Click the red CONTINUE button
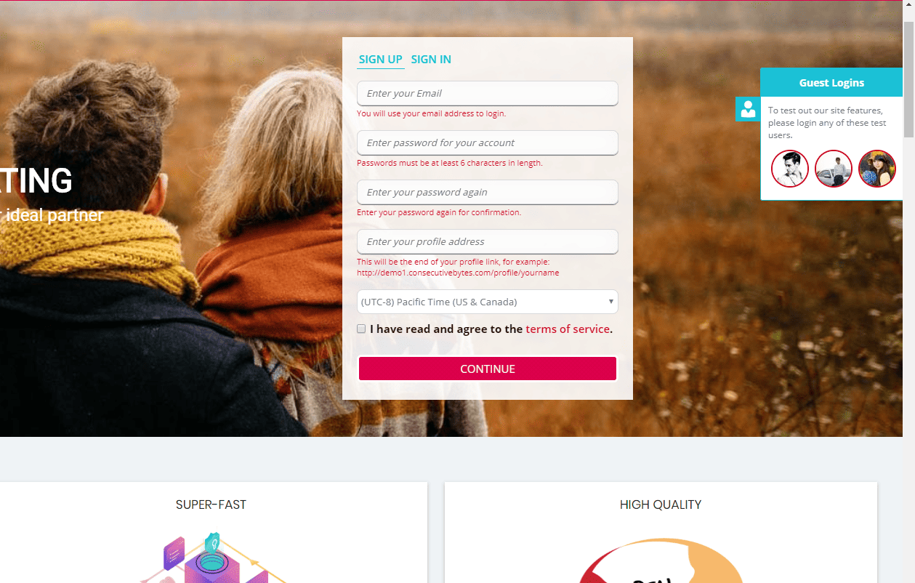Screen dimensions: 915x583 tap(488, 369)
